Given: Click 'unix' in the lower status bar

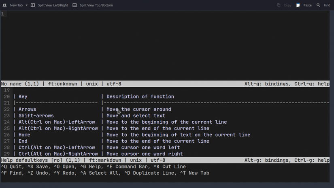Looking at the screenshot, I should pos(136,160).
